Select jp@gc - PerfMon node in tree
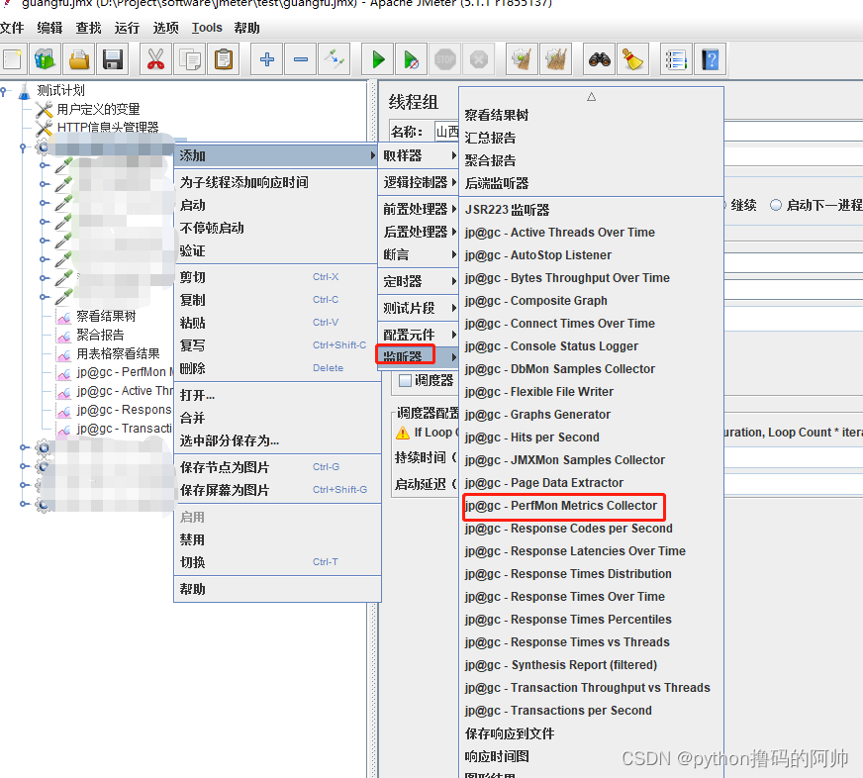 tap(125, 372)
